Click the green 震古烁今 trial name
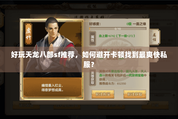Screen dimensions: 178x119 tap(117, 71)
